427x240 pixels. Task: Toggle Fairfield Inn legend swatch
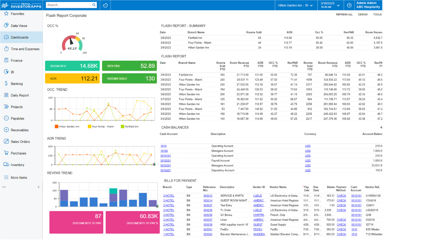(122, 127)
